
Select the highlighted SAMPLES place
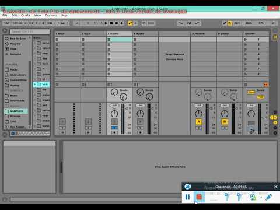click(16, 111)
